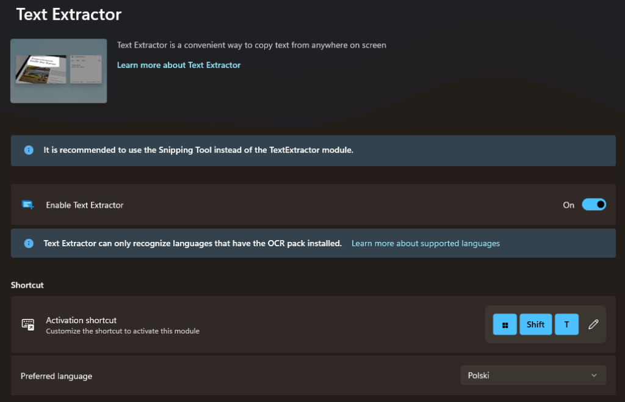Click the chevron arrow on language dropdown
This screenshot has width=625, height=402.
tap(594, 375)
